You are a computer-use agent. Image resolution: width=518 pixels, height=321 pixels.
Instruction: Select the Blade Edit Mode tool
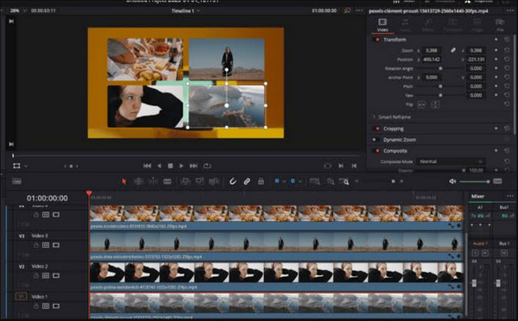pos(167,181)
